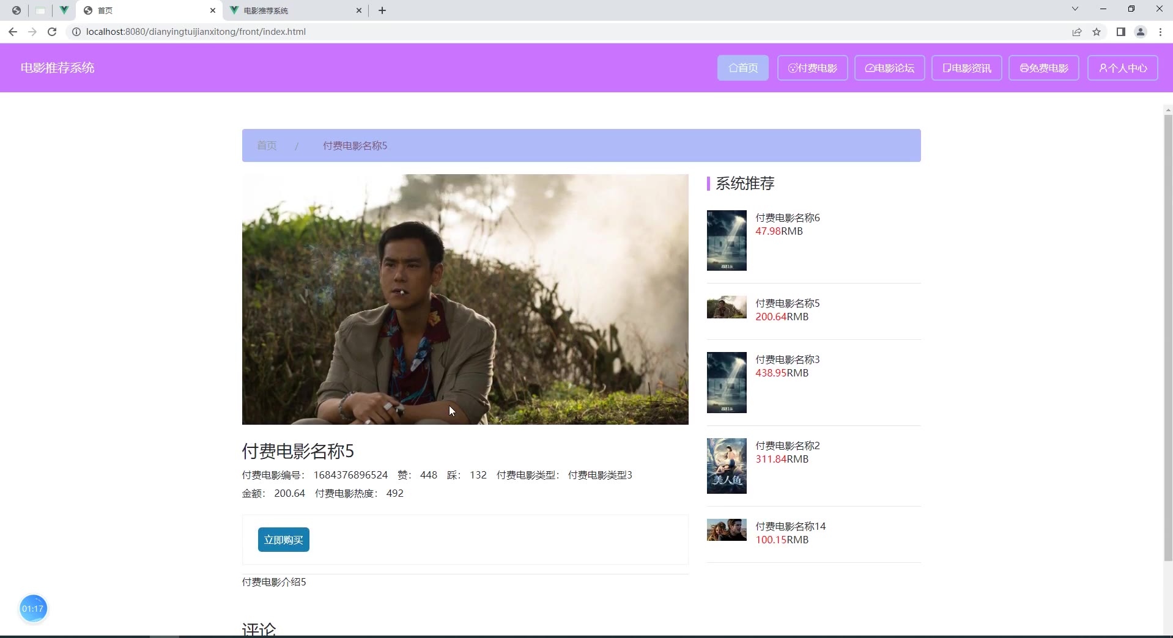Open the recommended 付费电影名称14 title
The image size is (1173, 638).
790,526
